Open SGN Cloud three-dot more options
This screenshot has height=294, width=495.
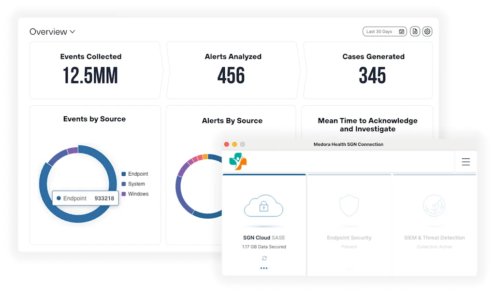pyautogui.click(x=264, y=268)
